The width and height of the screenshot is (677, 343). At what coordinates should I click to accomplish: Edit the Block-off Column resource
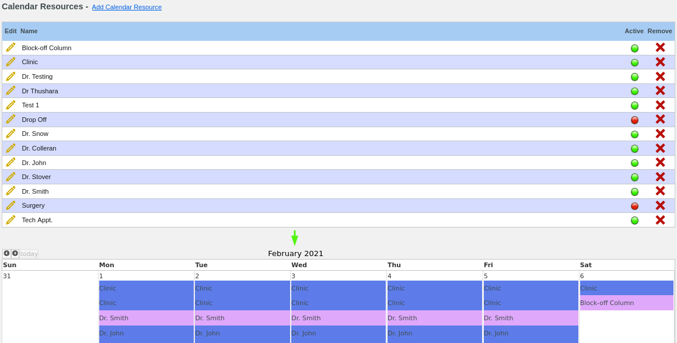tap(11, 47)
